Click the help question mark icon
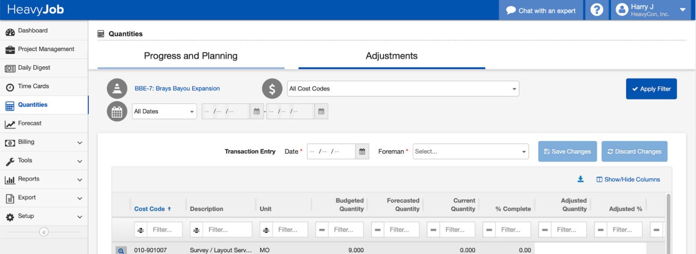696x254 pixels. (597, 10)
